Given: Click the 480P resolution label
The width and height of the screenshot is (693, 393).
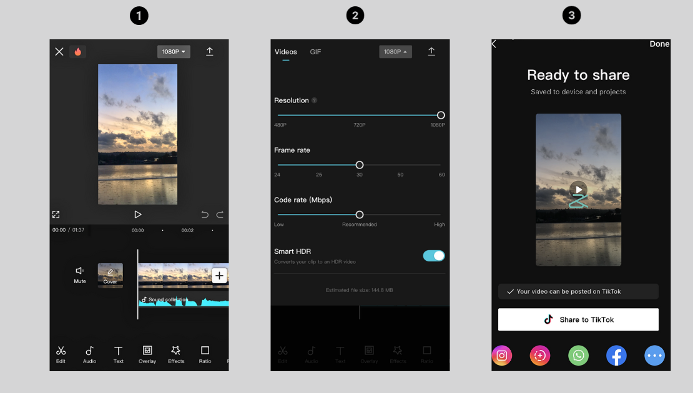Looking at the screenshot, I should tap(280, 125).
